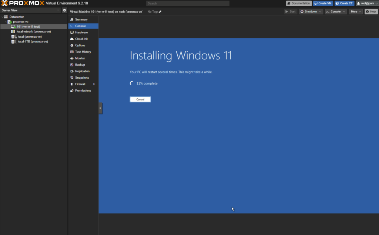Click the Proxmox logo

tap(23, 3)
